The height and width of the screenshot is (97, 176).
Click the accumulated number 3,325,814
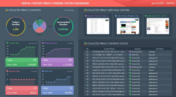(63, 29)
